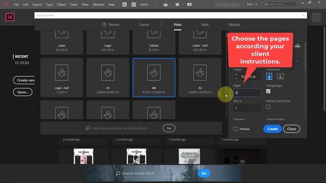The width and height of the screenshot is (326, 183).
Task: Click the InDesign Id logo icon
Action: coord(10,17)
